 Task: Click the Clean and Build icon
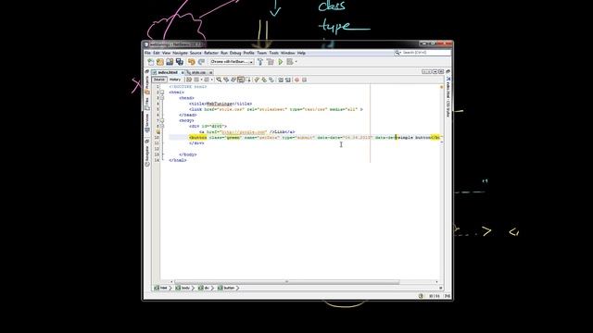271,62
